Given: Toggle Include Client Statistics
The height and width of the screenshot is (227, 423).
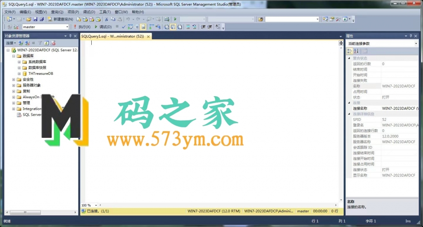Looking at the screenshot, I should point(157,27).
